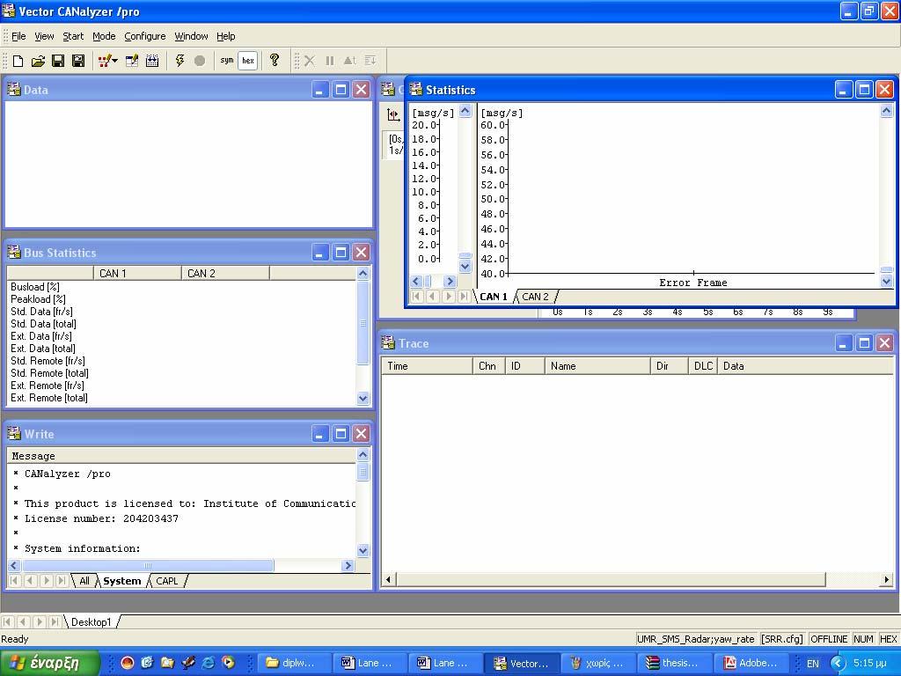Select the CAN 1 tab in Statistics
This screenshot has height=676, width=901.
494,297
